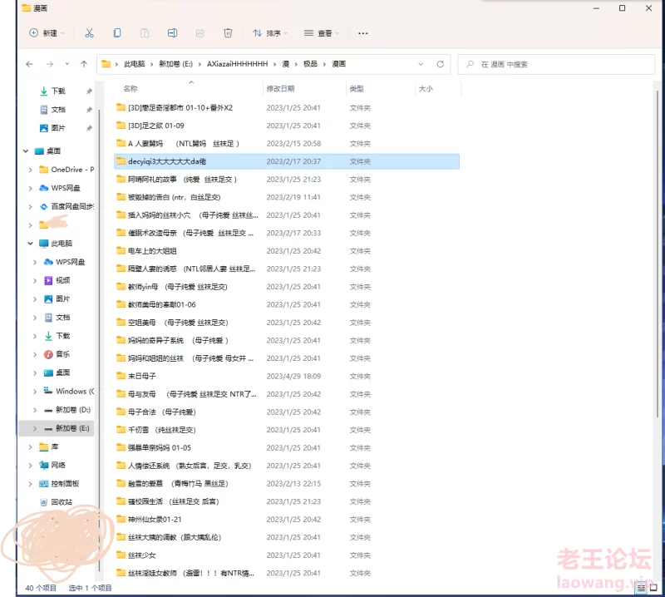665x597 pixels.
Task: Collapse the 桌面 tree node
Action: coord(26,151)
